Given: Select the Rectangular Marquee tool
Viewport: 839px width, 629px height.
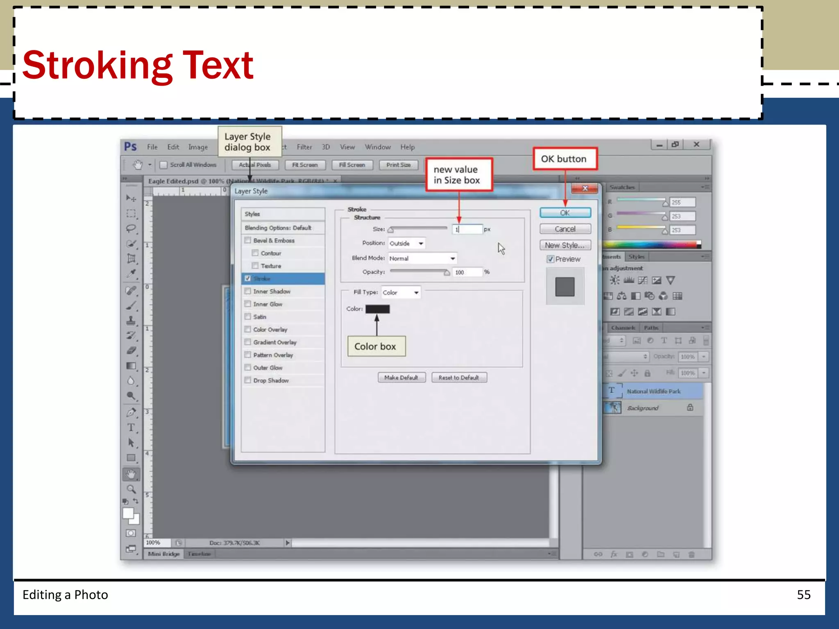Looking at the screenshot, I should 131,214.
